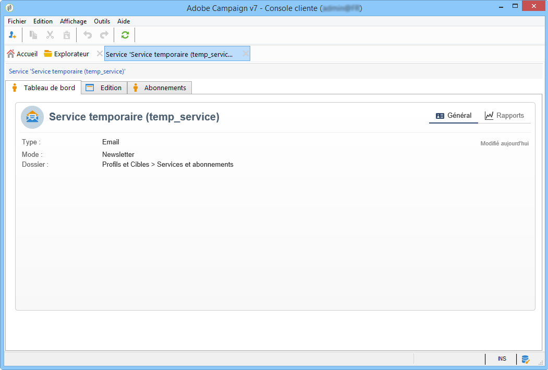Select the Tableau de bord tab
The height and width of the screenshot is (370, 548).
tap(43, 88)
